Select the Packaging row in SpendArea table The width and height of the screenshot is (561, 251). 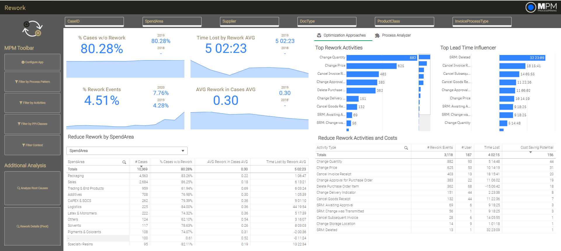pyautogui.click(x=187, y=176)
